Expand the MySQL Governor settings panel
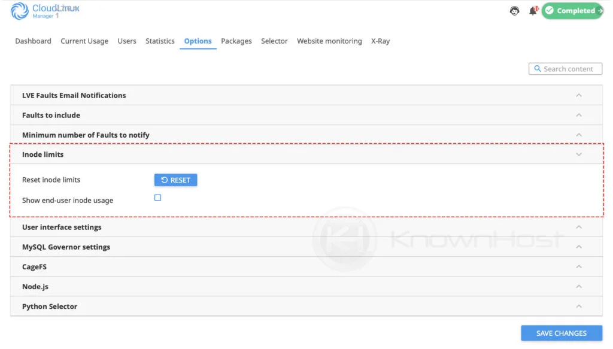613x349 pixels. 578,247
